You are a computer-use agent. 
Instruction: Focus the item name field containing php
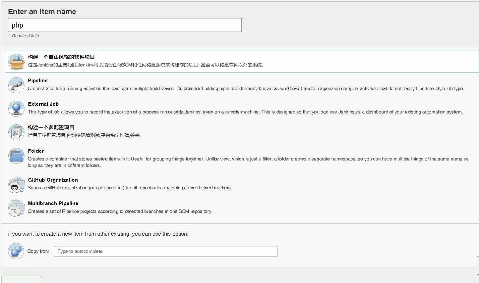[x=125, y=25]
